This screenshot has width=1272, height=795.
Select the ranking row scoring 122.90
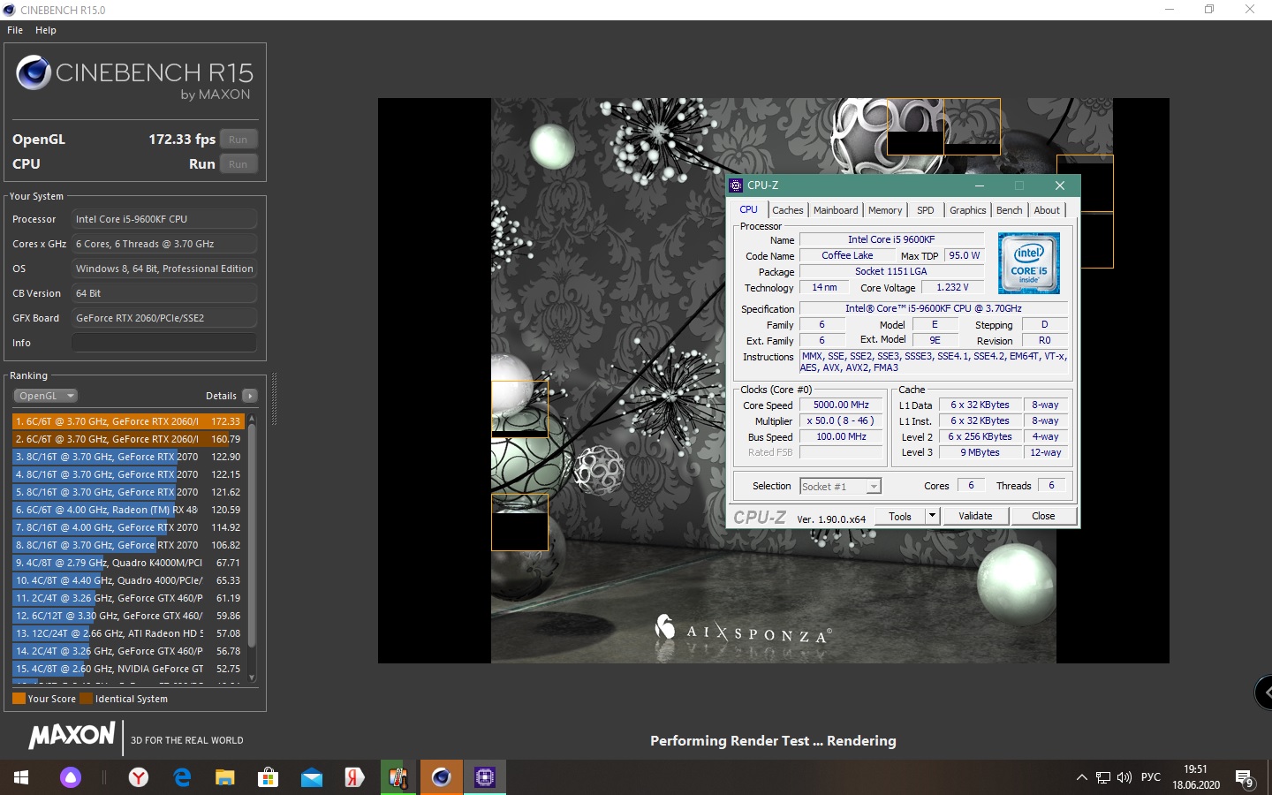(128, 457)
